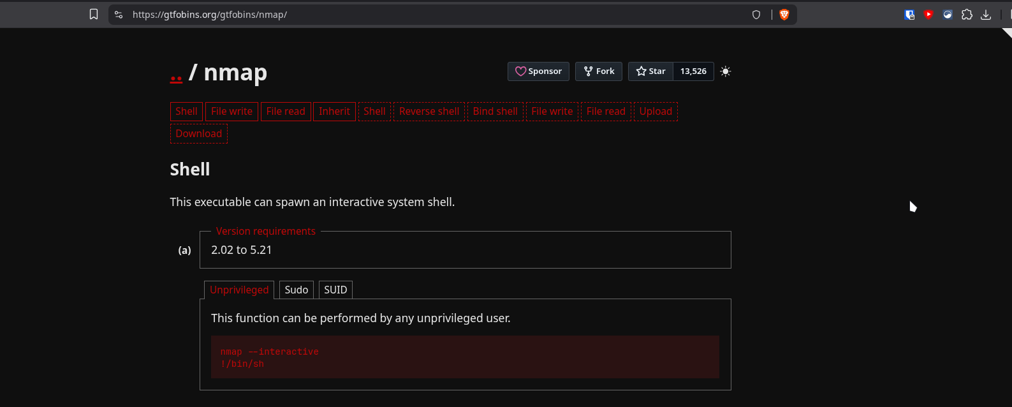The height and width of the screenshot is (407, 1012).
Task: Open Brave Shields lion icon
Action: tap(784, 15)
